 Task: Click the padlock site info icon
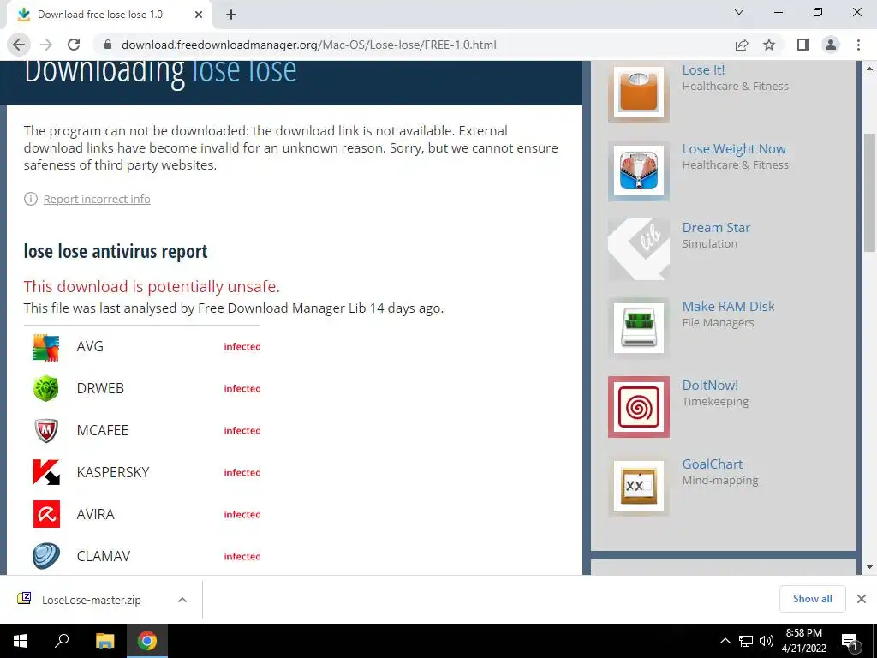coord(108,45)
